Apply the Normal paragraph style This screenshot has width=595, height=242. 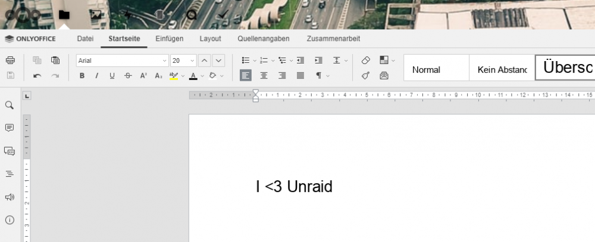click(x=436, y=68)
